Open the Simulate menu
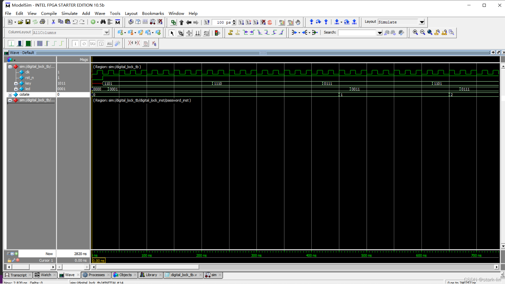 69,13
